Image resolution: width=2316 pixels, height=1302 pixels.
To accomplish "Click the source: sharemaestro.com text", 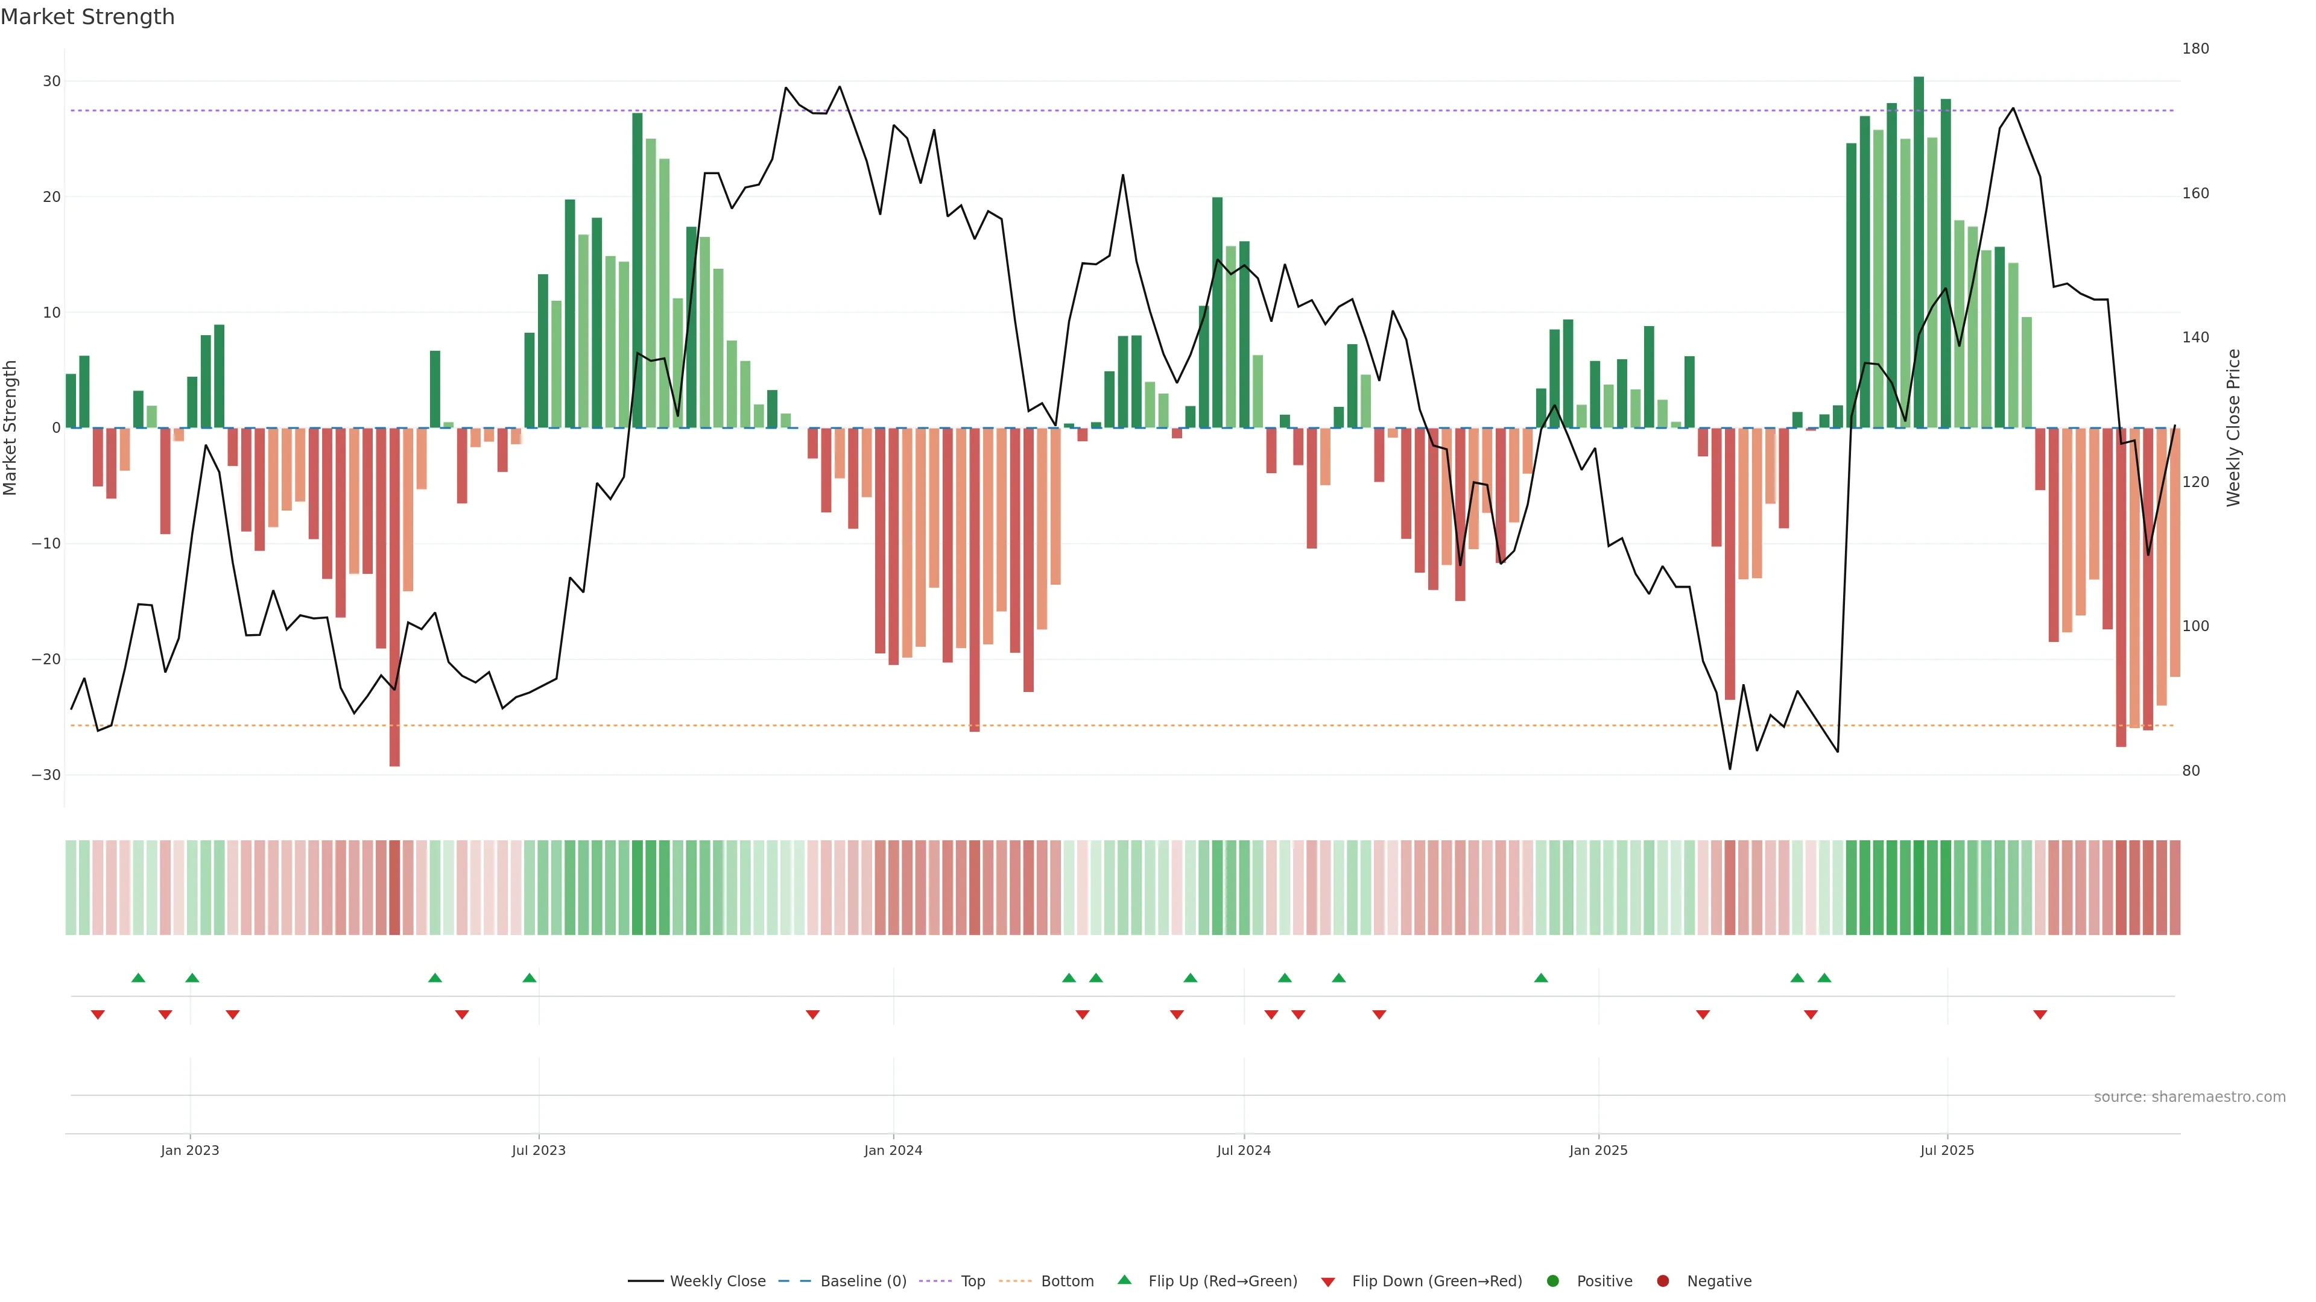I will (2189, 1097).
